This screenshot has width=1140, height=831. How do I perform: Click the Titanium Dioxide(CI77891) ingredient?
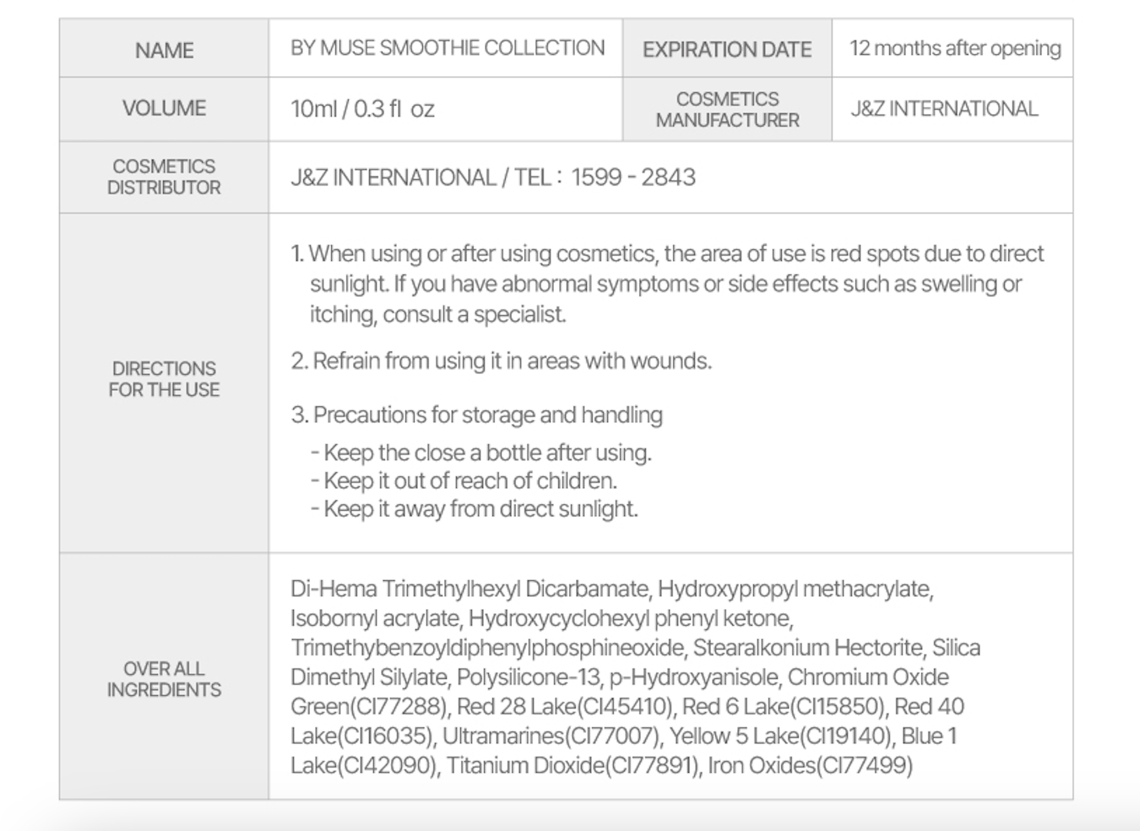(x=573, y=766)
